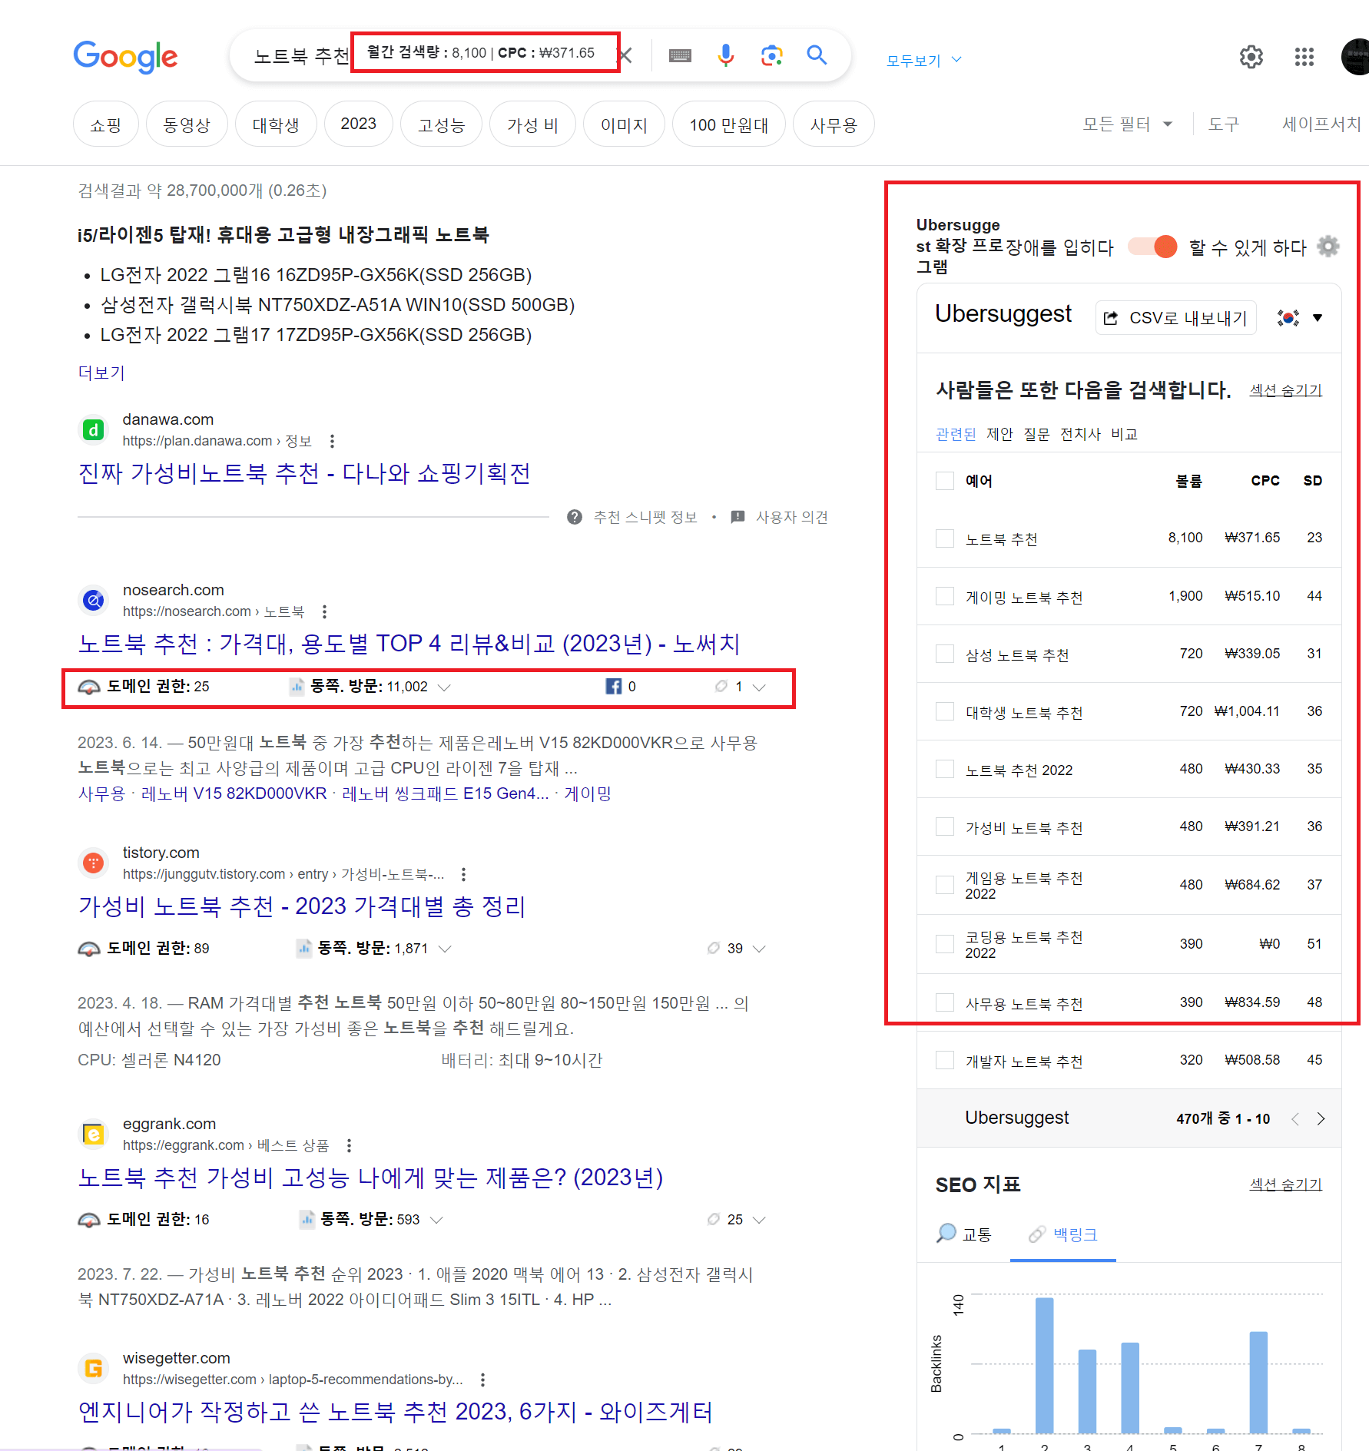Click the tistory.com orange favicon
This screenshot has width=1369, height=1451.
pos(94,863)
